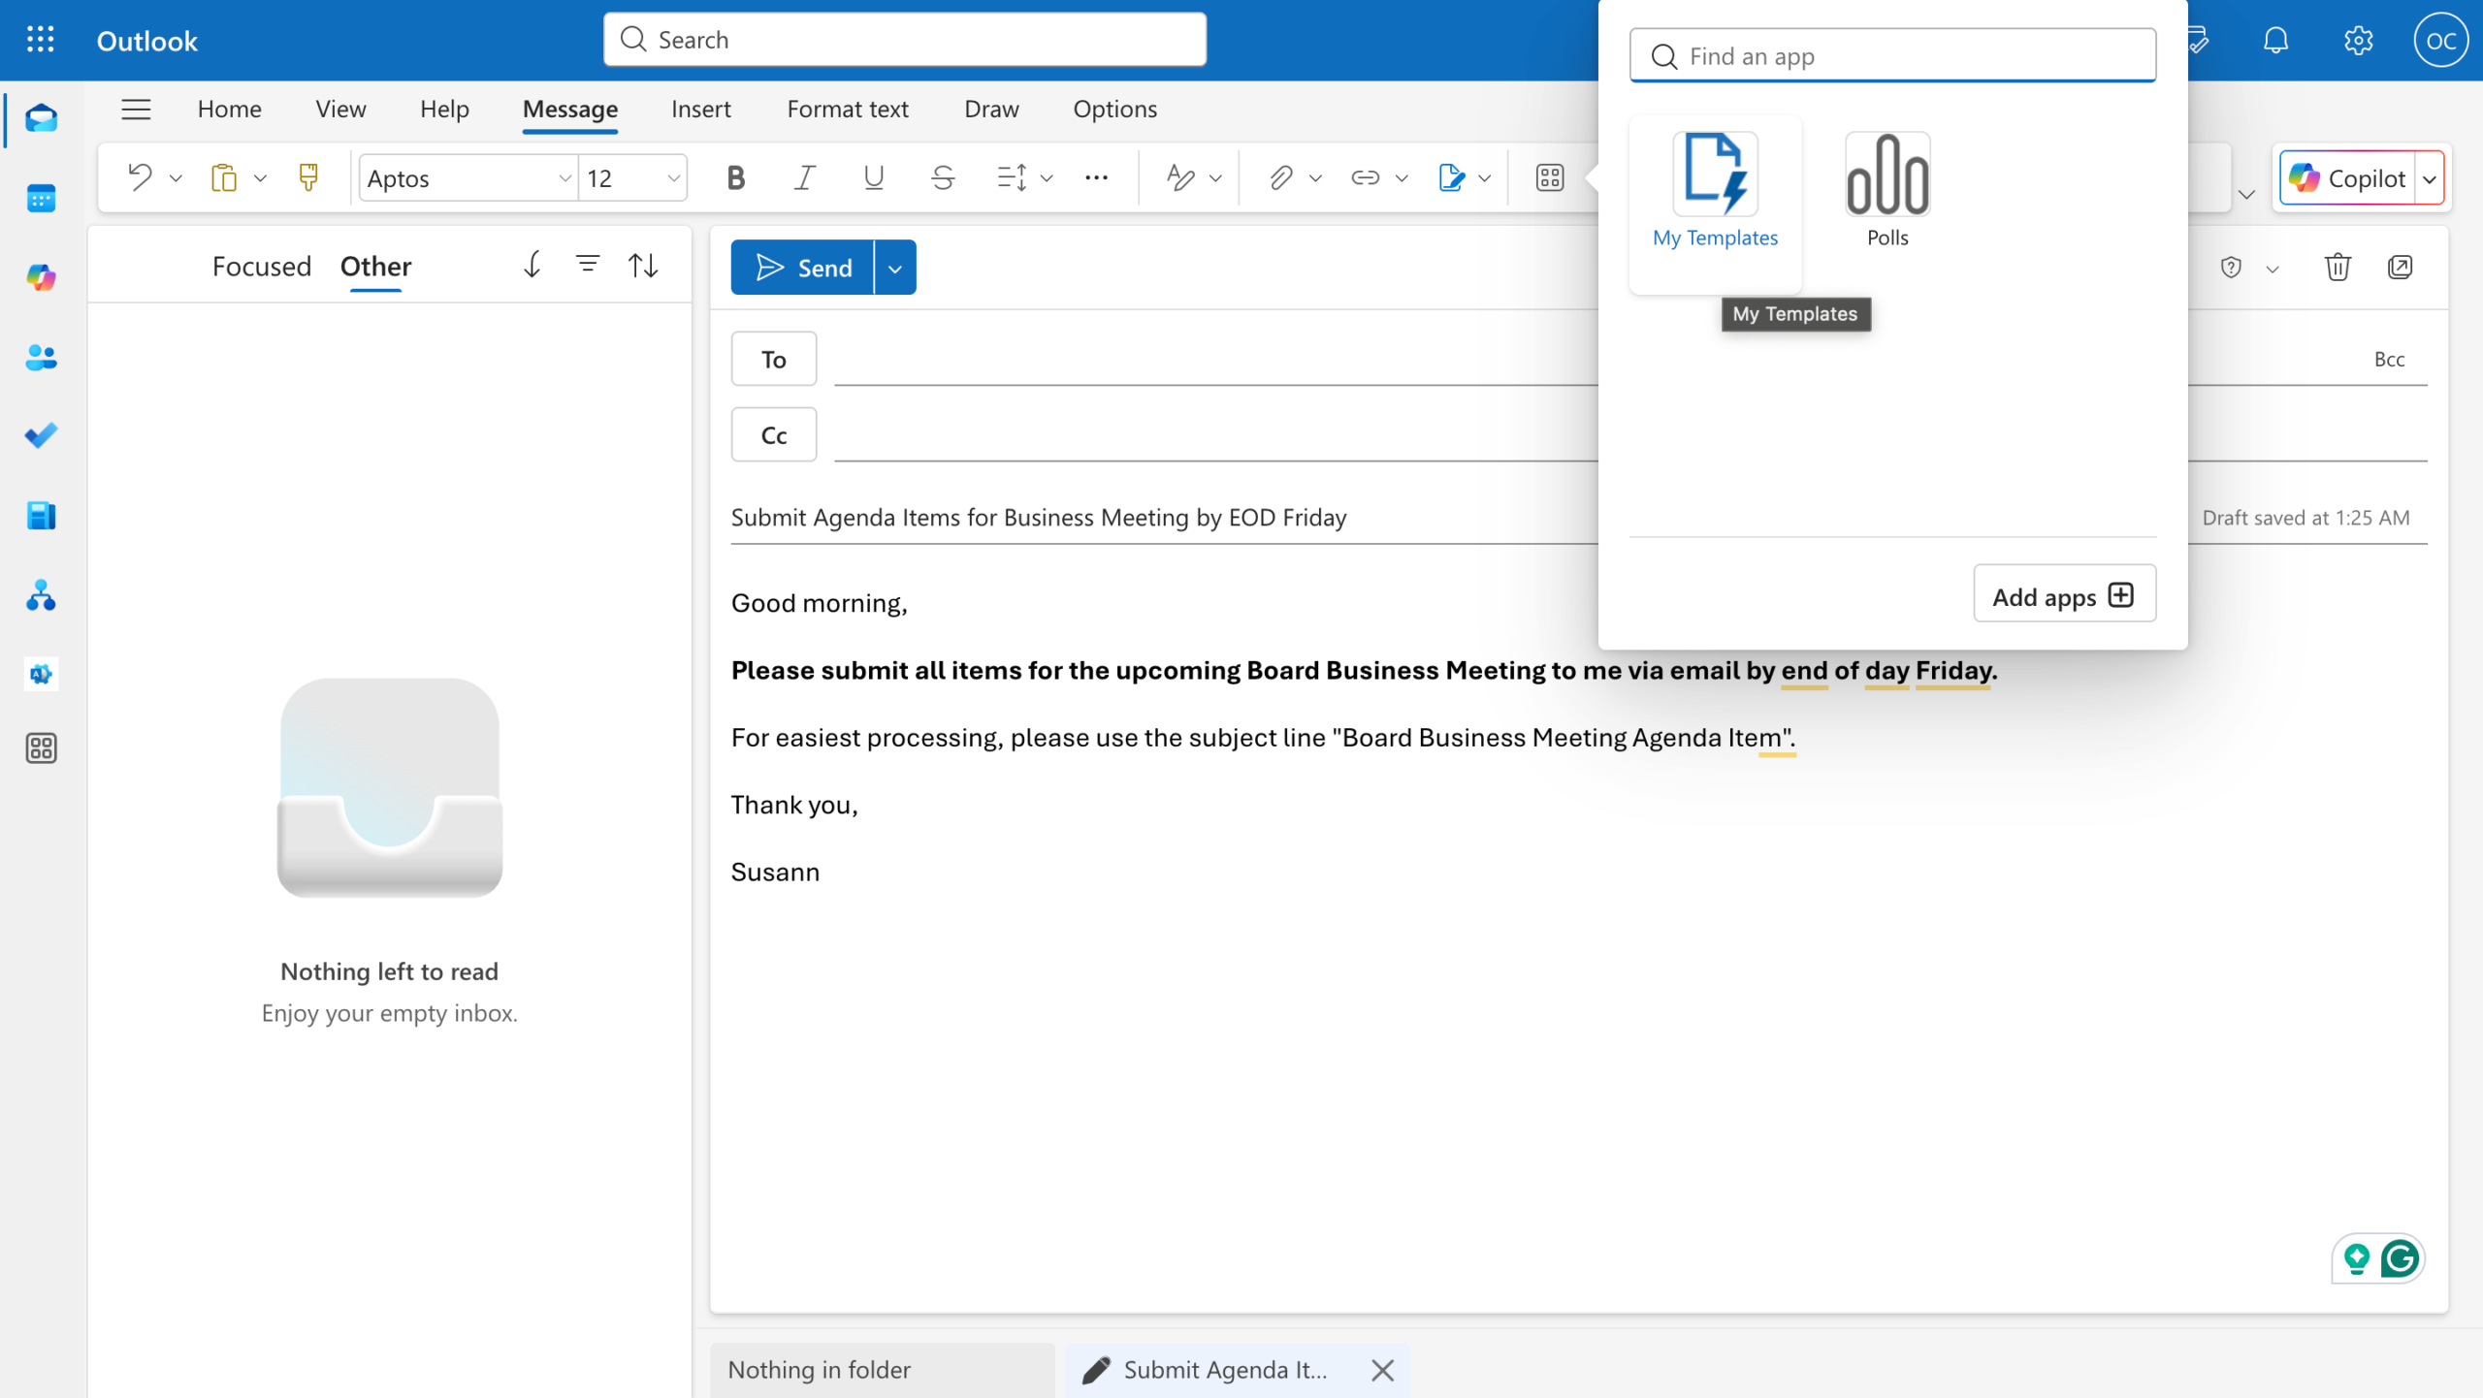Image resolution: width=2483 pixels, height=1398 pixels.
Task: Click the Find an app field
Action: click(1891, 56)
